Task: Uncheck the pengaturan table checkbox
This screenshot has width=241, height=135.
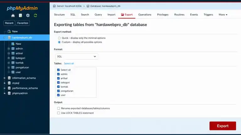Action: pos(58,91)
